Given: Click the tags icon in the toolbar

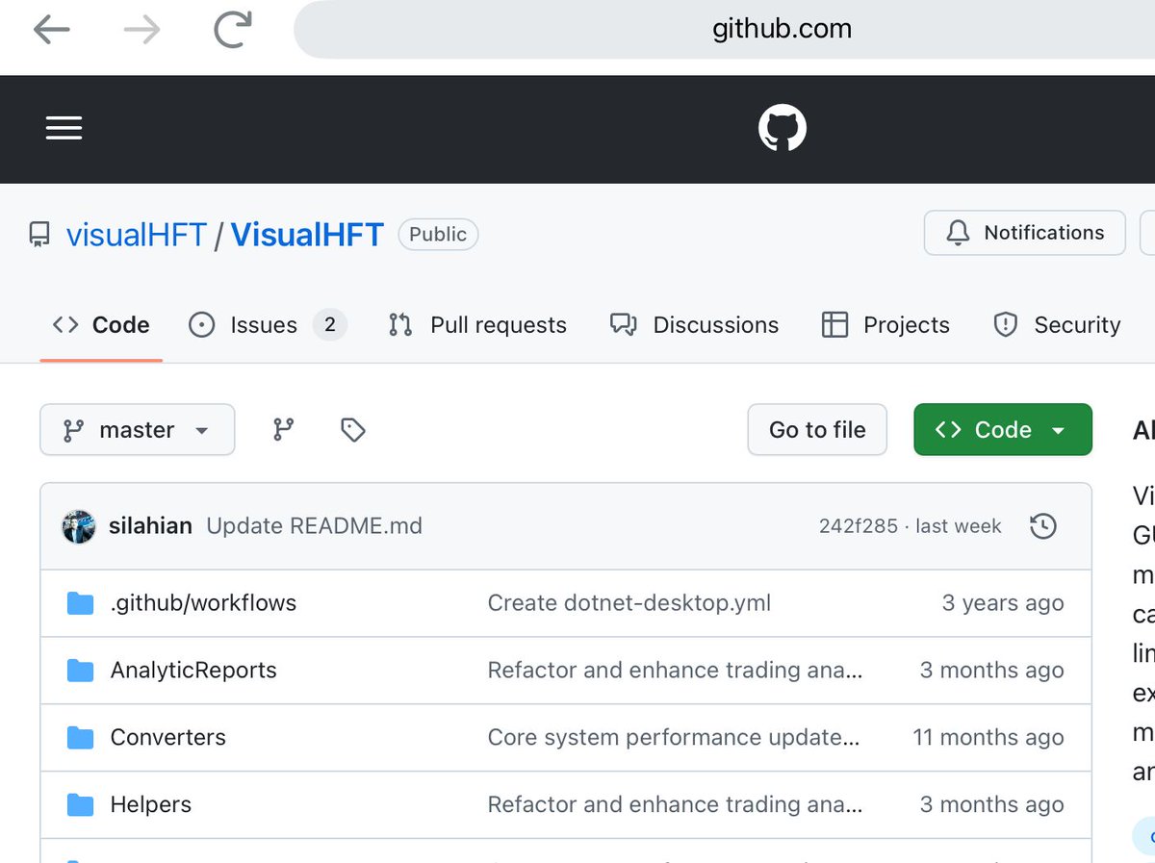Looking at the screenshot, I should pos(351,430).
